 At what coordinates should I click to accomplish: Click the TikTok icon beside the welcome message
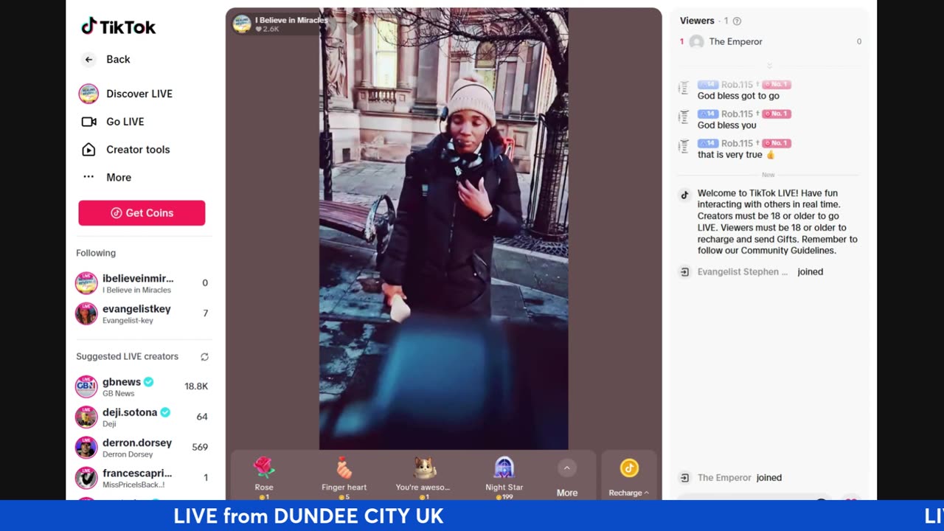pyautogui.click(x=684, y=195)
